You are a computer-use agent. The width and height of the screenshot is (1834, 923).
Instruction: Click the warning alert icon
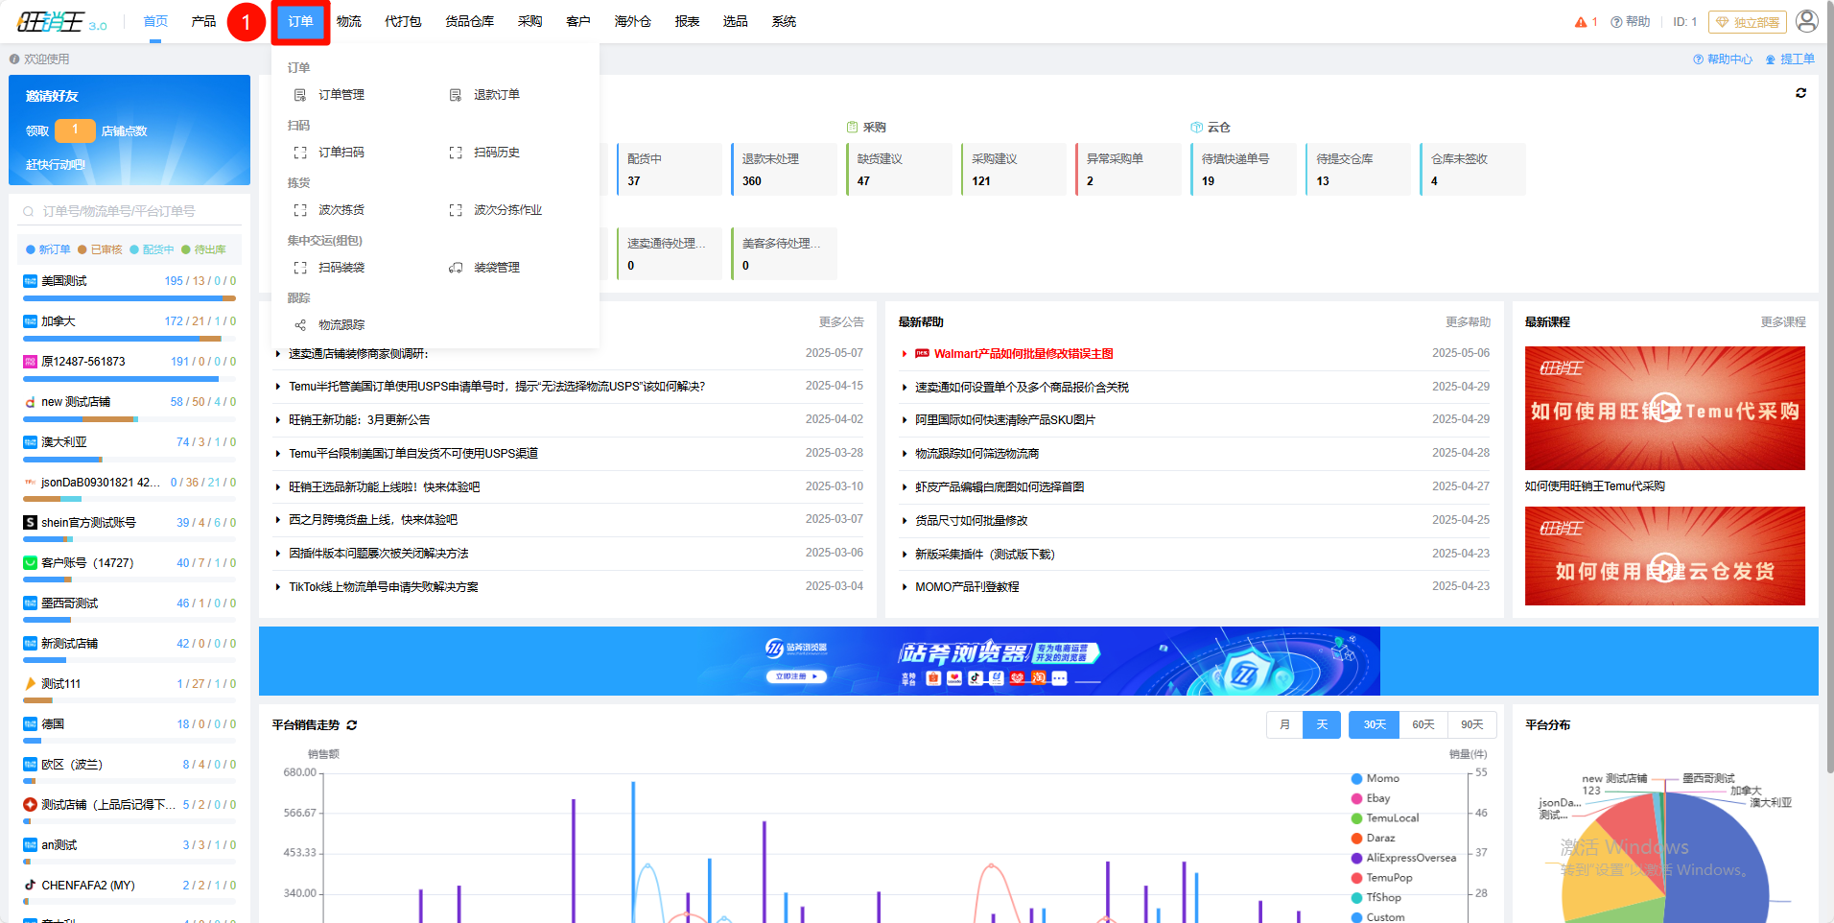(1581, 22)
